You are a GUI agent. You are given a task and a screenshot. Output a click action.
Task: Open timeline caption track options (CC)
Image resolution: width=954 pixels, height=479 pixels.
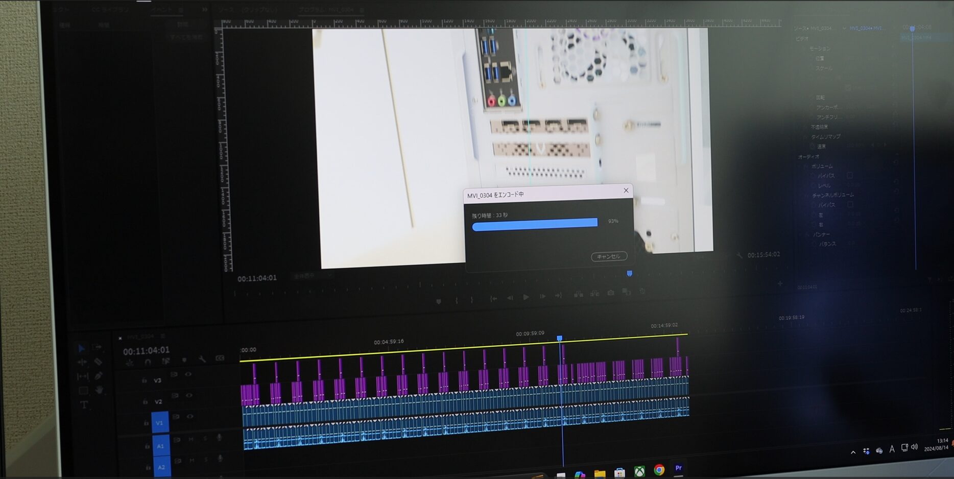click(220, 358)
